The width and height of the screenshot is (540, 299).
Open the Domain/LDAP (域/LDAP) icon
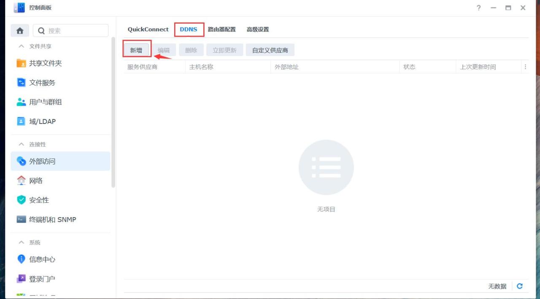coord(21,121)
